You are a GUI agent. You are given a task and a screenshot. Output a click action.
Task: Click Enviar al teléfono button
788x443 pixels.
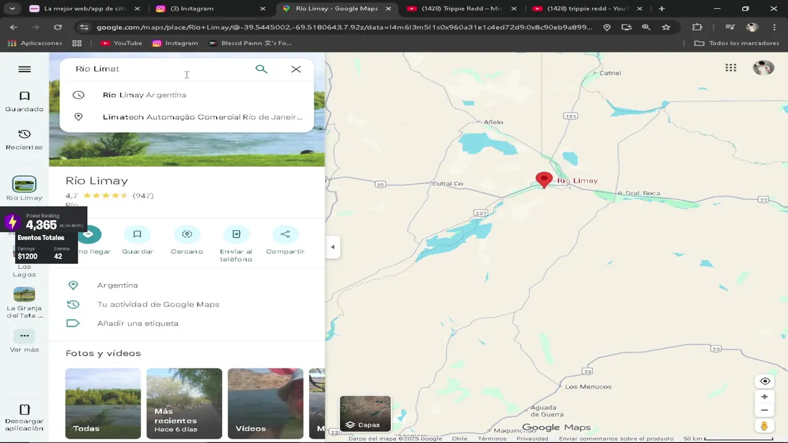pos(236,244)
